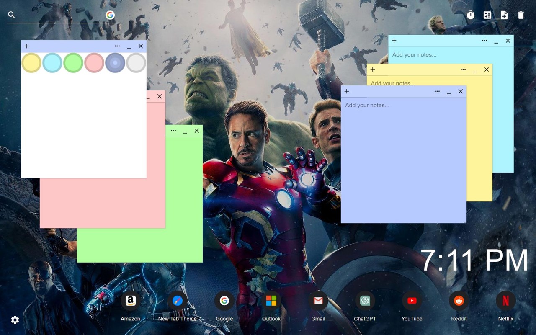Viewport: 536px width, 335px height.
Task: Launch the ChatGPT shortcut
Action: pos(365,301)
